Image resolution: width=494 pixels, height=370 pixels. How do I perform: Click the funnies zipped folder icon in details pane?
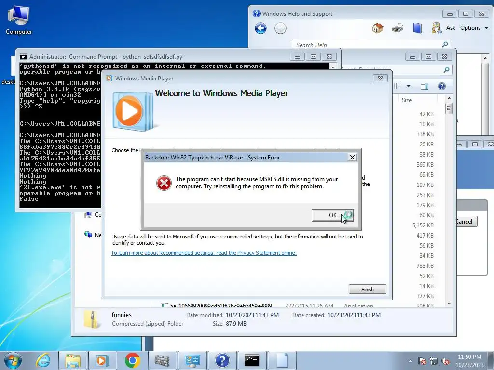pyautogui.click(x=92, y=319)
